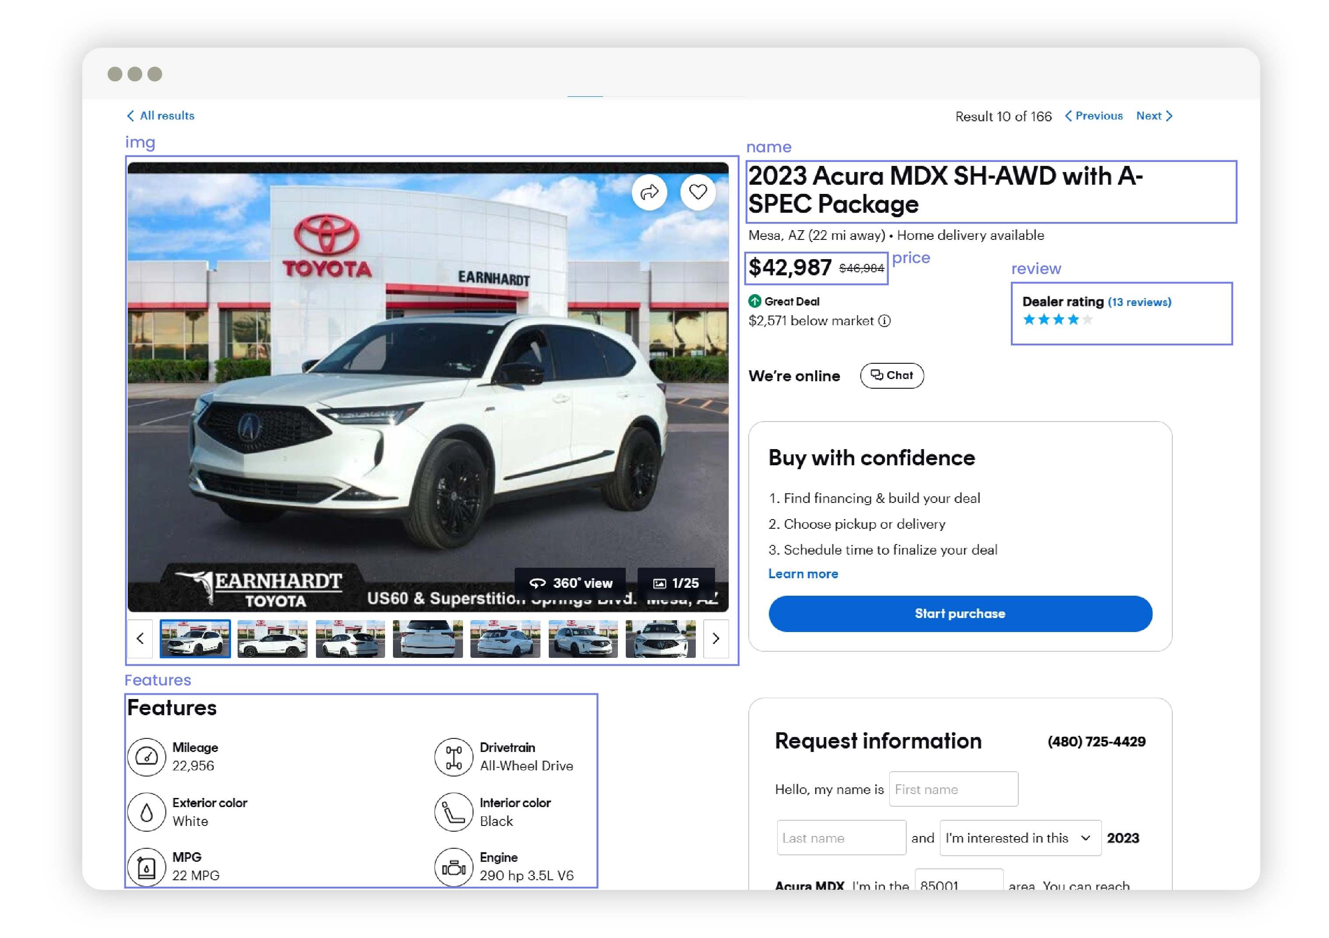Focus the First name field
The image size is (1329, 938).
point(954,789)
